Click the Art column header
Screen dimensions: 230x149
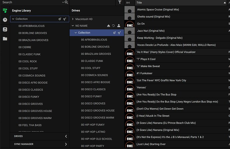pyautogui.click(x=128, y=3)
